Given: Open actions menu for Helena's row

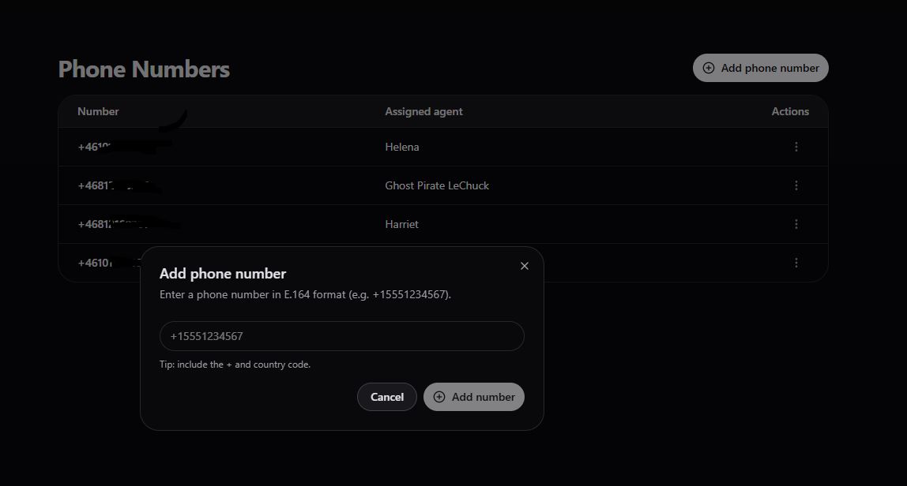Looking at the screenshot, I should pos(796,147).
